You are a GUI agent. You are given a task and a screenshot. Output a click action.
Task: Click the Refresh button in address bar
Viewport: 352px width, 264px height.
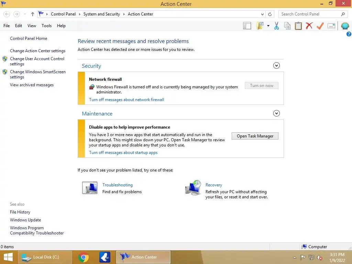click(x=270, y=14)
